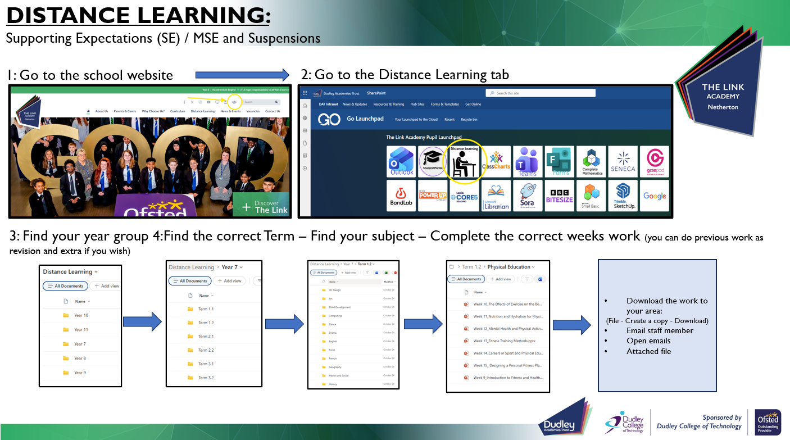Launch Trimble SketchUp from the launchpad
Viewport: 790px width, 440px height.
click(x=624, y=196)
